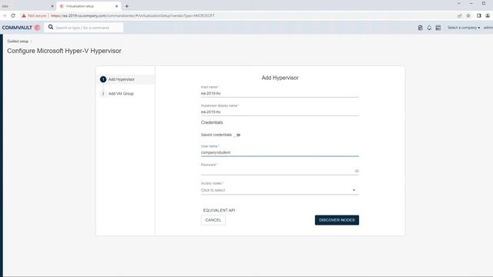Expand the Access nodes dropdown
Viewport: 493px width, 277px height.
click(280, 190)
